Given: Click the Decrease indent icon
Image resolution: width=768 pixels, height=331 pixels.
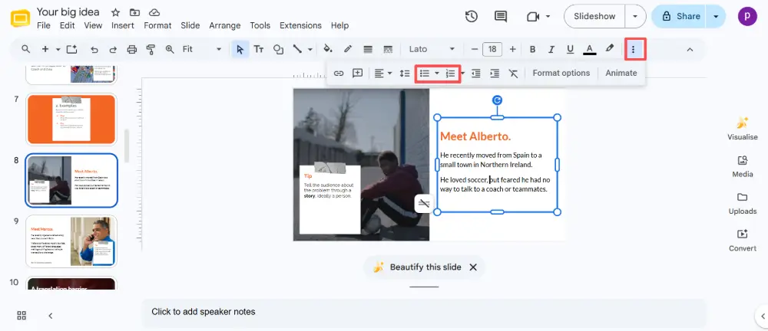Looking at the screenshot, I should click(475, 73).
